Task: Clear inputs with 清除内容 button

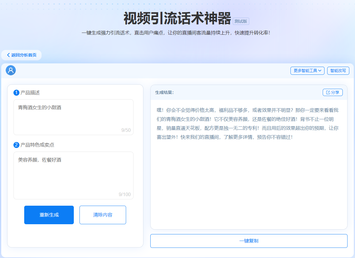Action: 102,215
